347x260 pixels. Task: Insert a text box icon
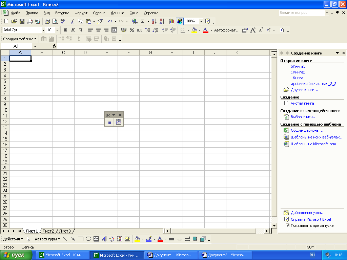pos(96,239)
